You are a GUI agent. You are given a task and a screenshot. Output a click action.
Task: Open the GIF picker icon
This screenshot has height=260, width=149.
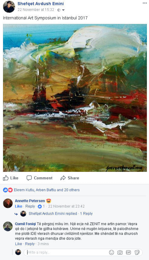click(128, 252)
